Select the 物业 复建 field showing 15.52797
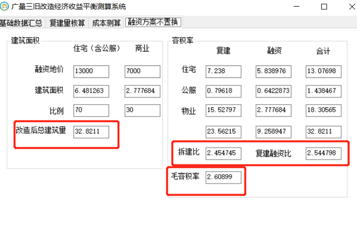Viewport: 357px width, 232px height. tap(223, 111)
